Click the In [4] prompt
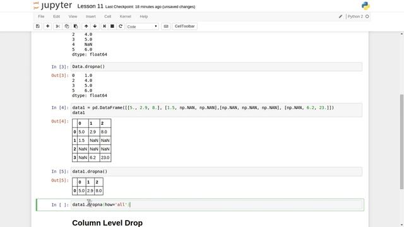This screenshot has width=404, height=227. pos(60,108)
